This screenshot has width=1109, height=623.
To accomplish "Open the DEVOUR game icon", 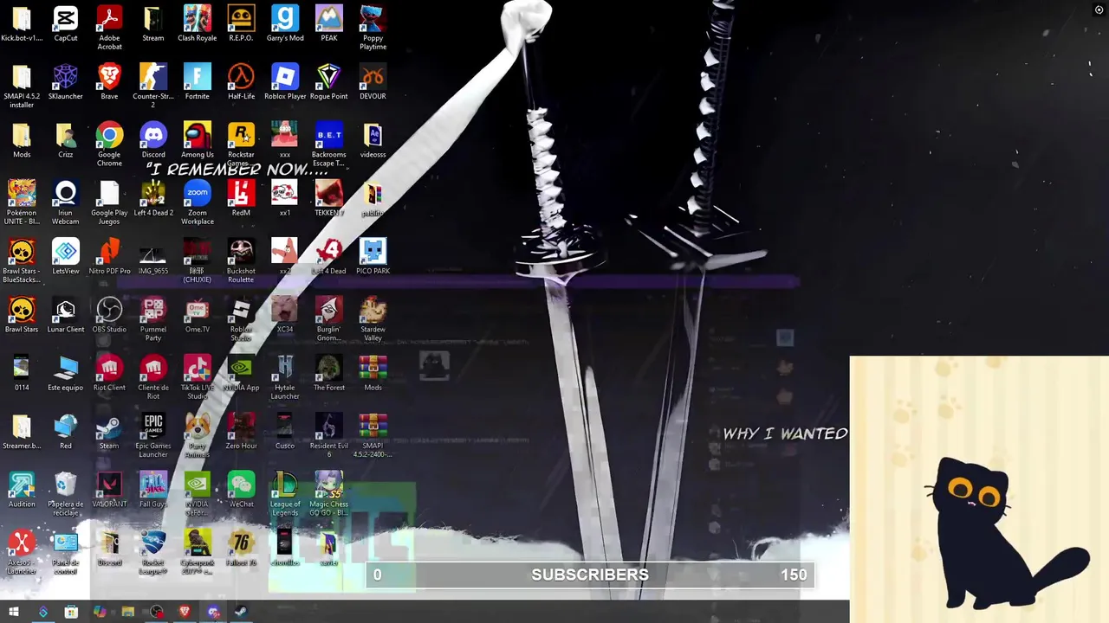I will coord(373,82).
